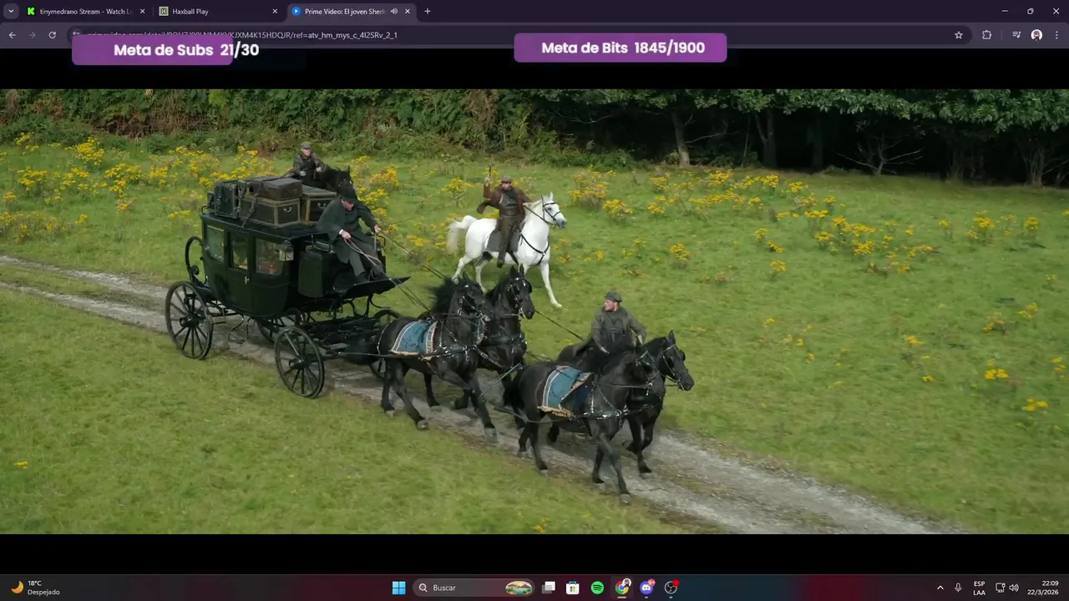Go back to the previous page

click(12, 35)
